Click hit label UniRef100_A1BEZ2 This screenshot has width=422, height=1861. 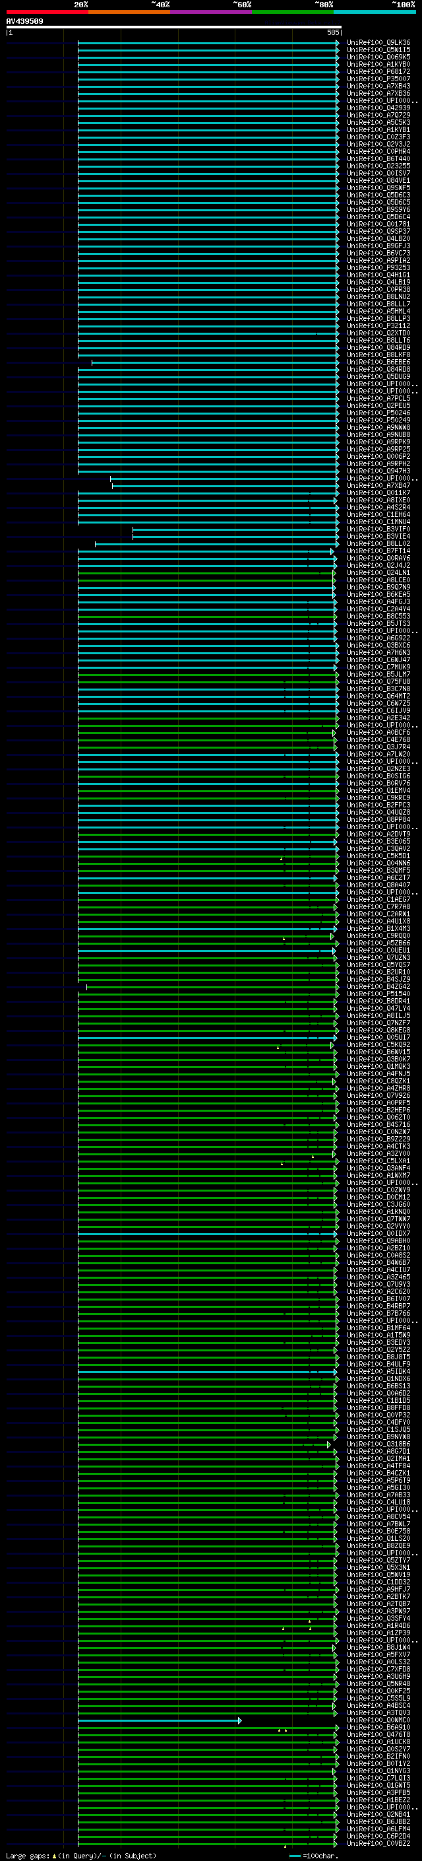tap(378, 1800)
